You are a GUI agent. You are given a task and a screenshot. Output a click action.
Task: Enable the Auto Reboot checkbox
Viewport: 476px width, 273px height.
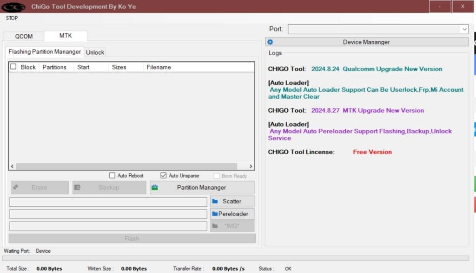click(x=112, y=176)
